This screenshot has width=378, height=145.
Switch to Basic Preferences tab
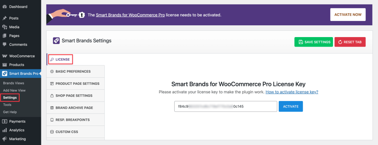(75, 72)
